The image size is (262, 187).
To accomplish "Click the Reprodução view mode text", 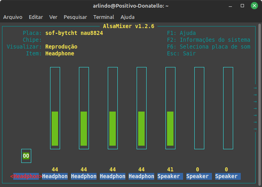I will click(x=61, y=47).
